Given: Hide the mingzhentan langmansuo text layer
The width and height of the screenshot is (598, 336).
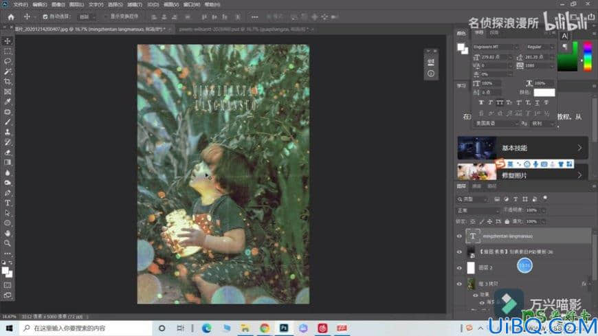Looking at the screenshot, I should (459, 236).
